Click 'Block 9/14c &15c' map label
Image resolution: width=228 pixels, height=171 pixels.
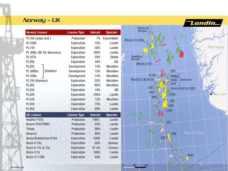142,79
